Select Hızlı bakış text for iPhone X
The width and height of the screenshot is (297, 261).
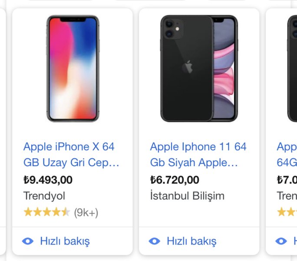click(65, 241)
